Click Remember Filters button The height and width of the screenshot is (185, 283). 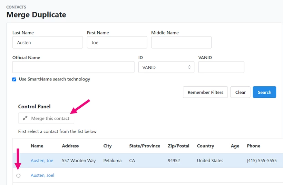tap(205, 92)
